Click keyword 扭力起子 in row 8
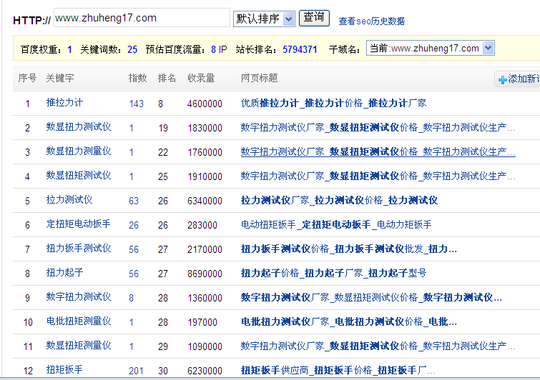 tap(64, 273)
